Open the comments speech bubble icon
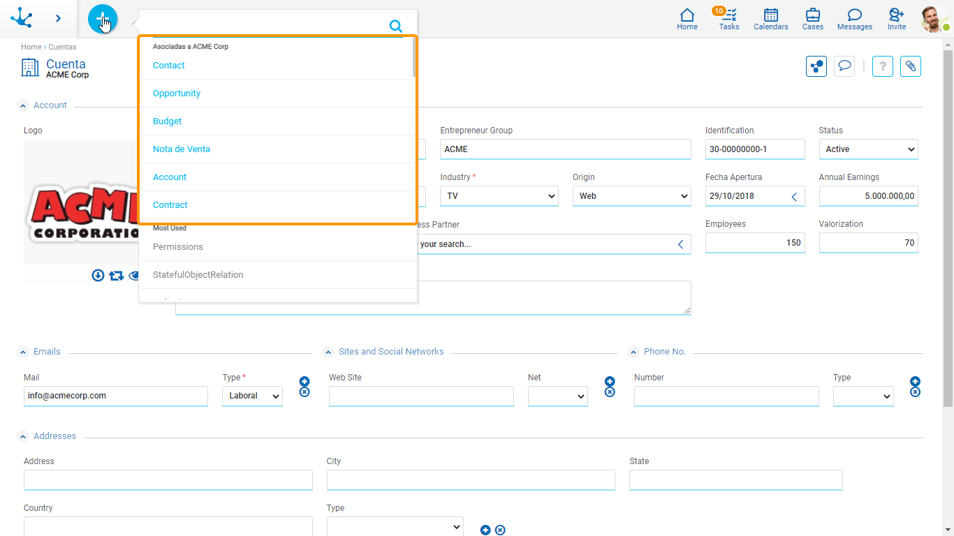The image size is (954, 536). (844, 66)
